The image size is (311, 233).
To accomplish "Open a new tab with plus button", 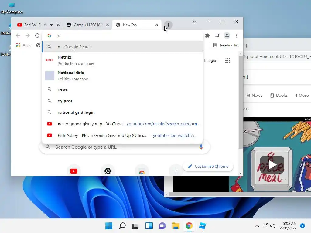I will [168, 25].
